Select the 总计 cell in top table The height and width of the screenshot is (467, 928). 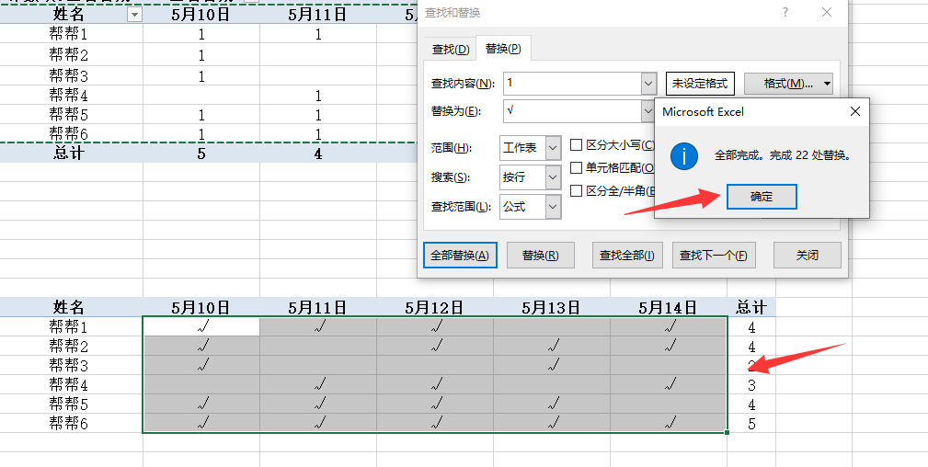point(69,154)
